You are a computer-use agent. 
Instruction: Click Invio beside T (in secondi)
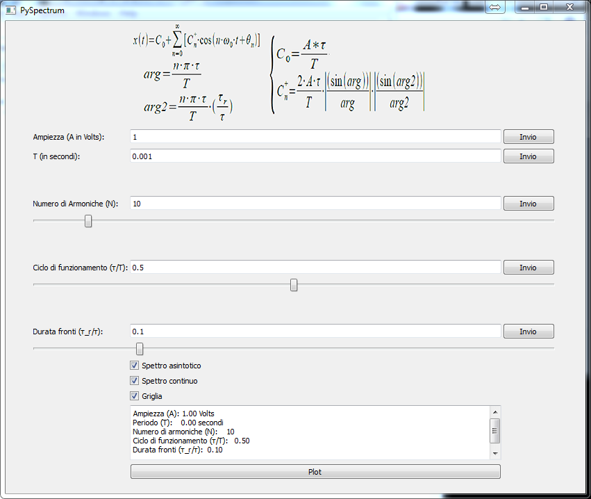pyautogui.click(x=528, y=156)
